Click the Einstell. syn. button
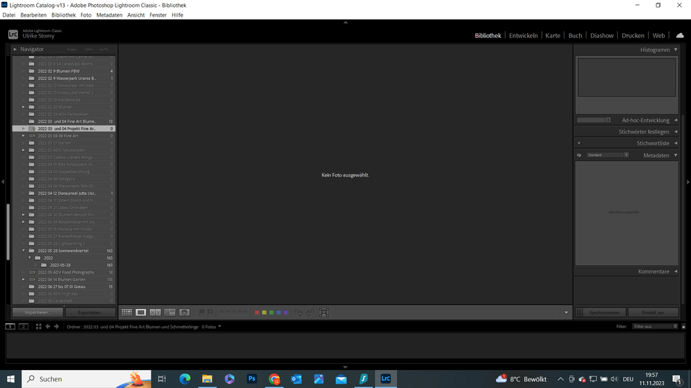 point(653,312)
